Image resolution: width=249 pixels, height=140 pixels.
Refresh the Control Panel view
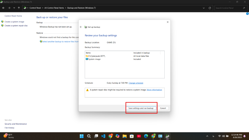coord(210,8)
